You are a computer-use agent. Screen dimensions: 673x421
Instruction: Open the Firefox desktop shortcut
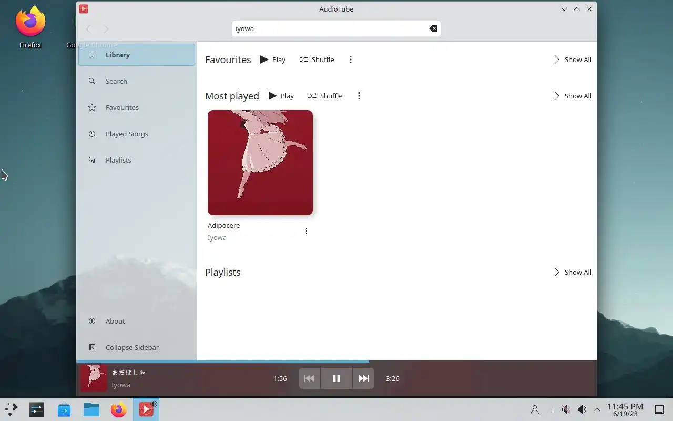pos(30,26)
